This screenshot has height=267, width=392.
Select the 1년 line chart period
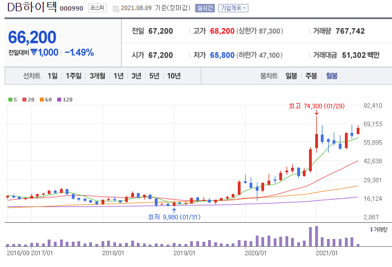(118, 76)
